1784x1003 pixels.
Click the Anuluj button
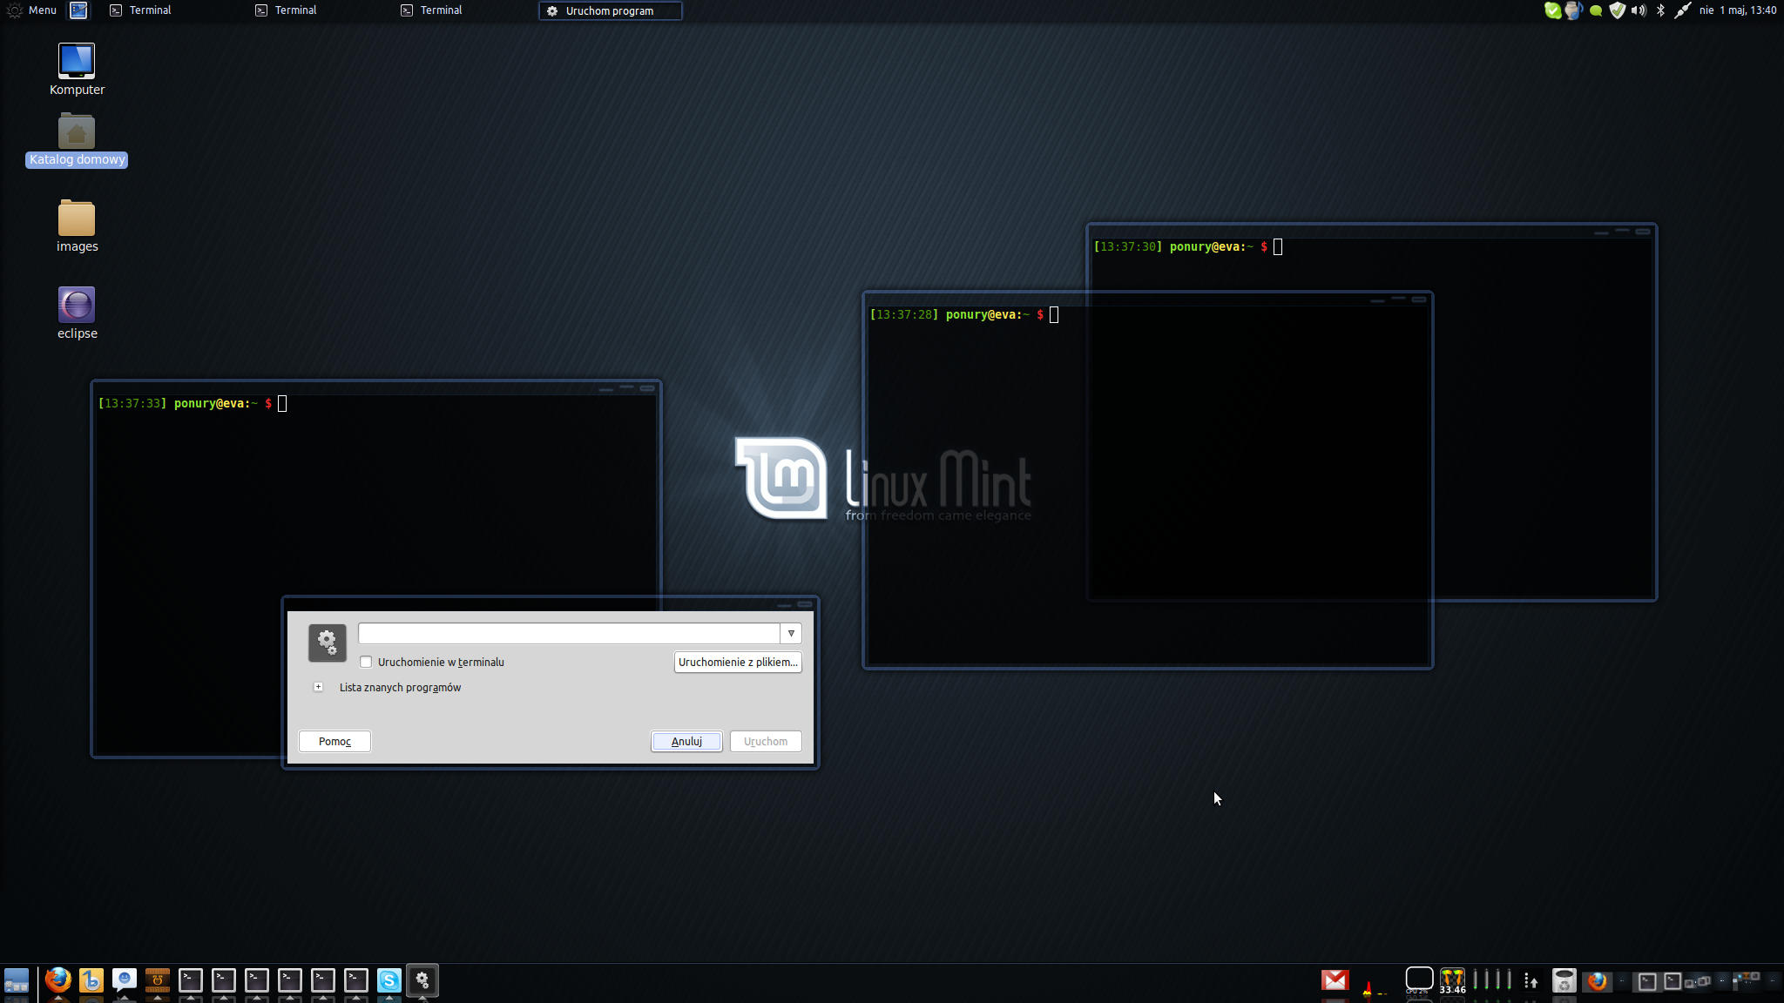coord(686,741)
